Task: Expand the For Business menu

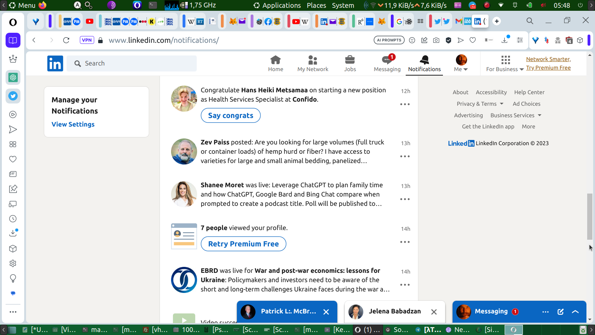Action: pos(505,64)
